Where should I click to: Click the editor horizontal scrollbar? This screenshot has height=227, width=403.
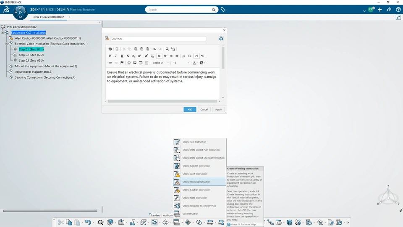[x=162, y=101]
